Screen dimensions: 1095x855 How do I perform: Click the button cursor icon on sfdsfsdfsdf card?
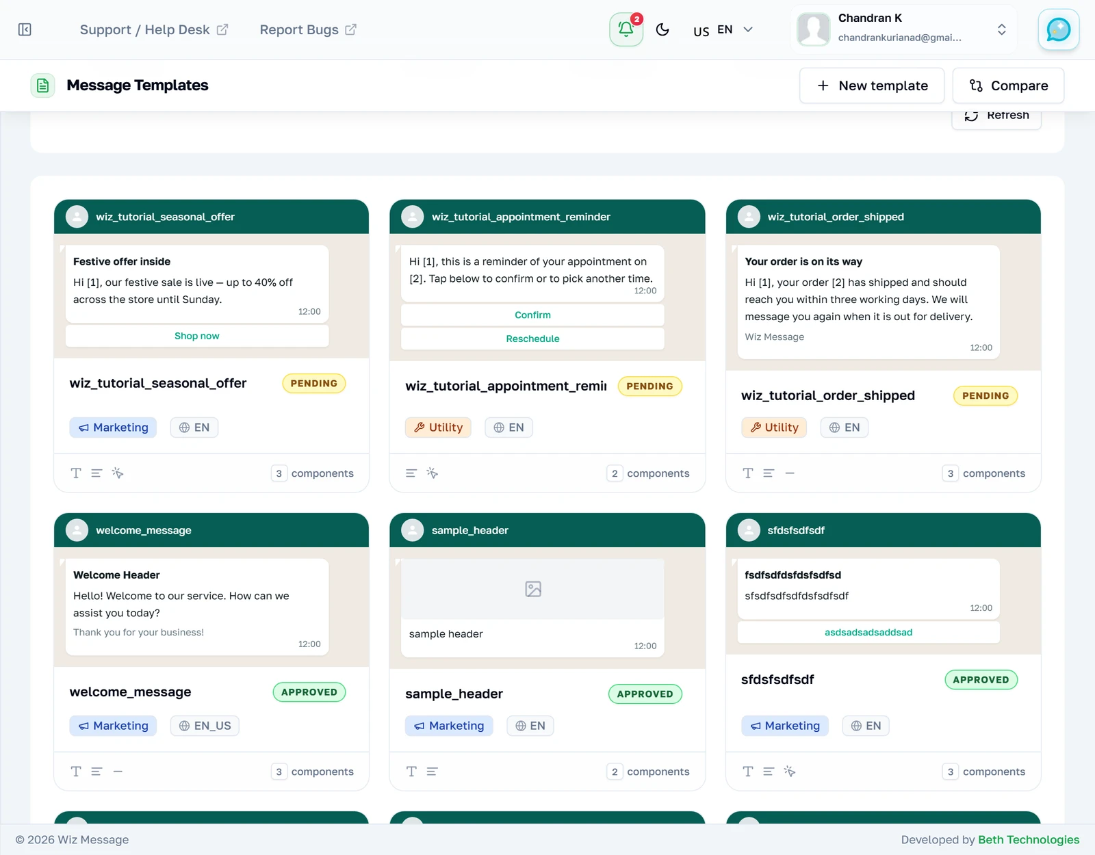point(790,772)
